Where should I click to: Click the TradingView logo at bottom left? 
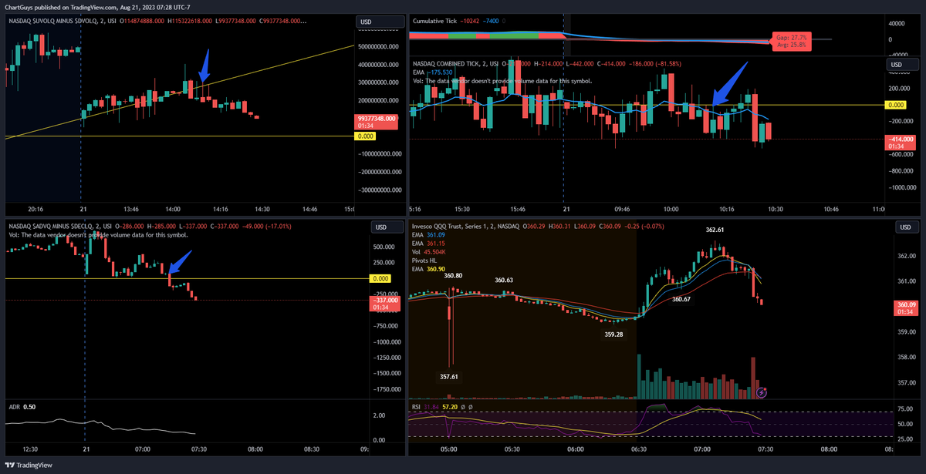[x=27, y=466]
